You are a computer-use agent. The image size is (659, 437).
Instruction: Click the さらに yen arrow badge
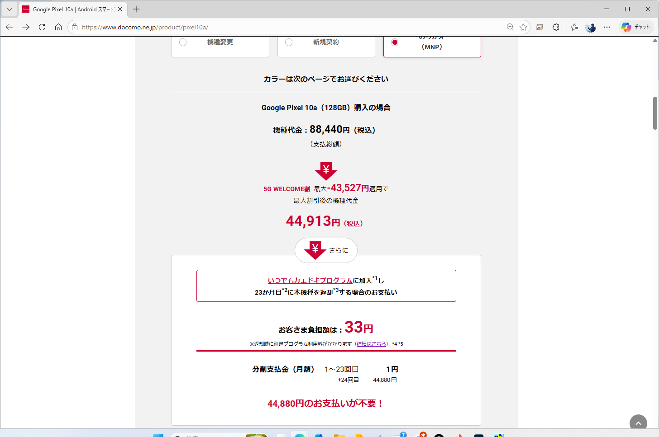tap(326, 250)
